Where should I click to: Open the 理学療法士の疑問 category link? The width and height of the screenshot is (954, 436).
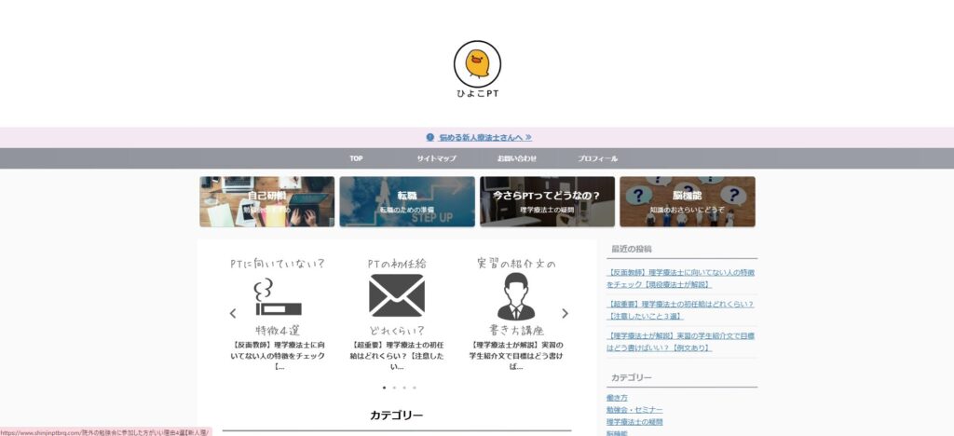[634, 422]
